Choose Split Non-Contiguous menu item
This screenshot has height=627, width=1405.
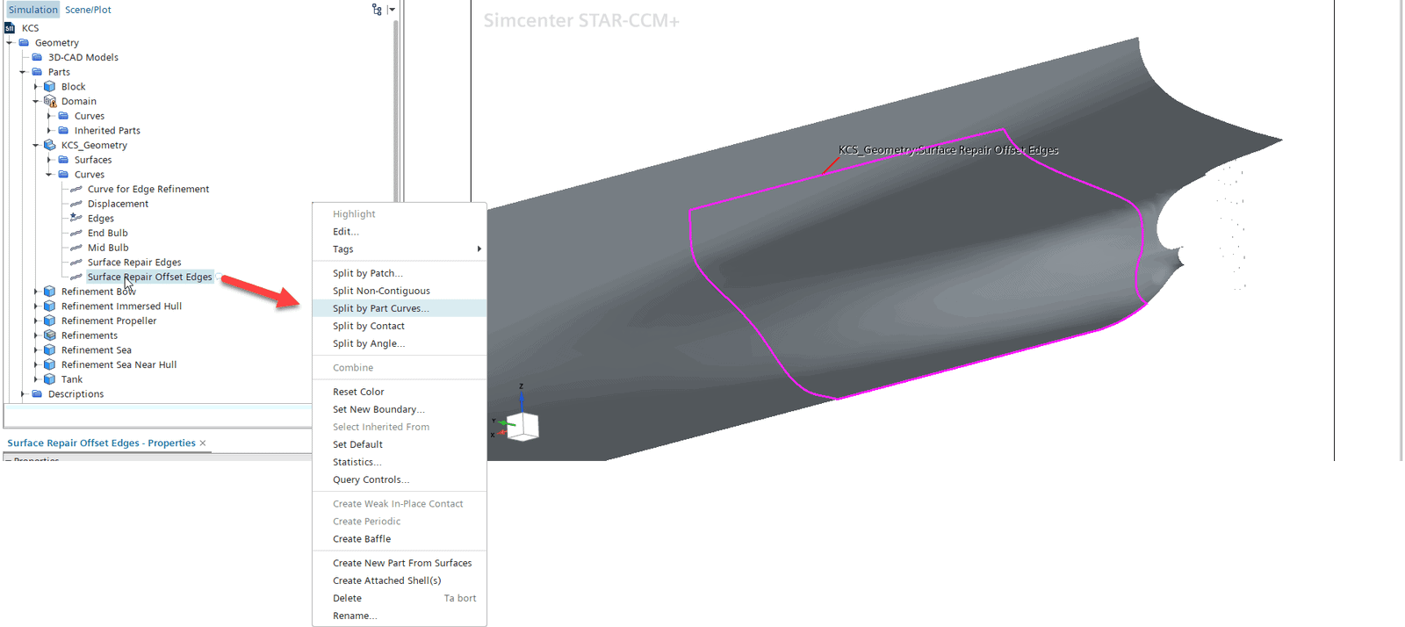400,291
